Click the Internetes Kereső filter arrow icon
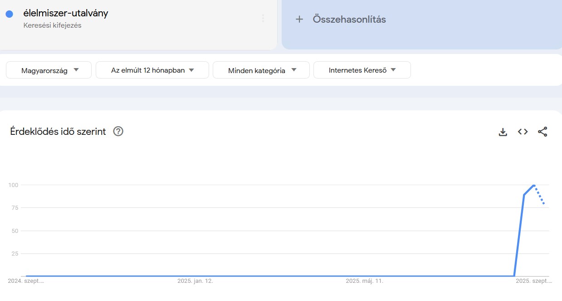 click(392, 70)
